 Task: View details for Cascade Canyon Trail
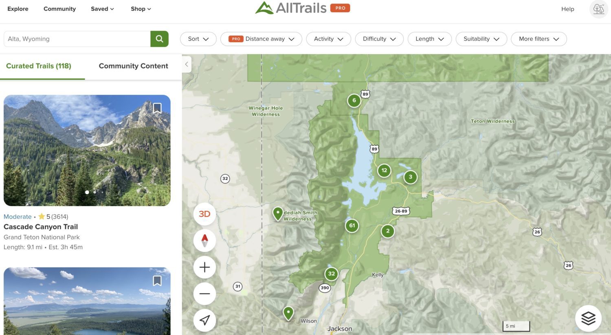(x=40, y=226)
